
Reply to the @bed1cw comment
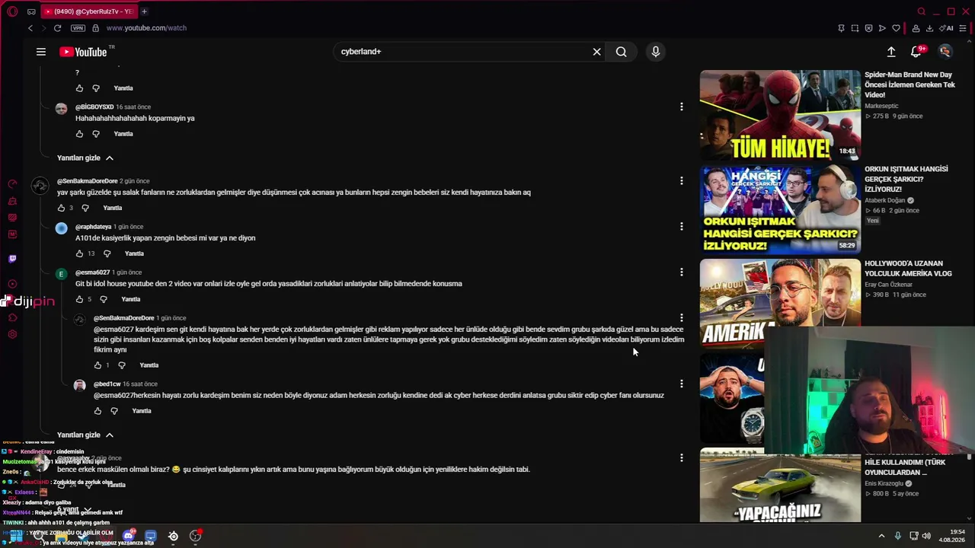142,411
